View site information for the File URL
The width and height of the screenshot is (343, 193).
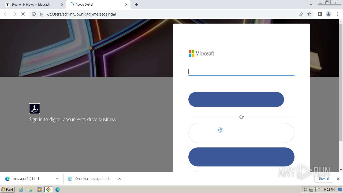tap(37, 14)
